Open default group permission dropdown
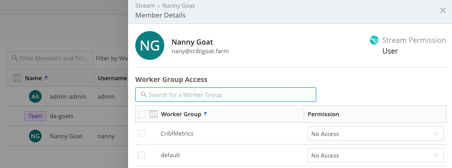The height and width of the screenshot is (168, 452). tap(376, 155)
